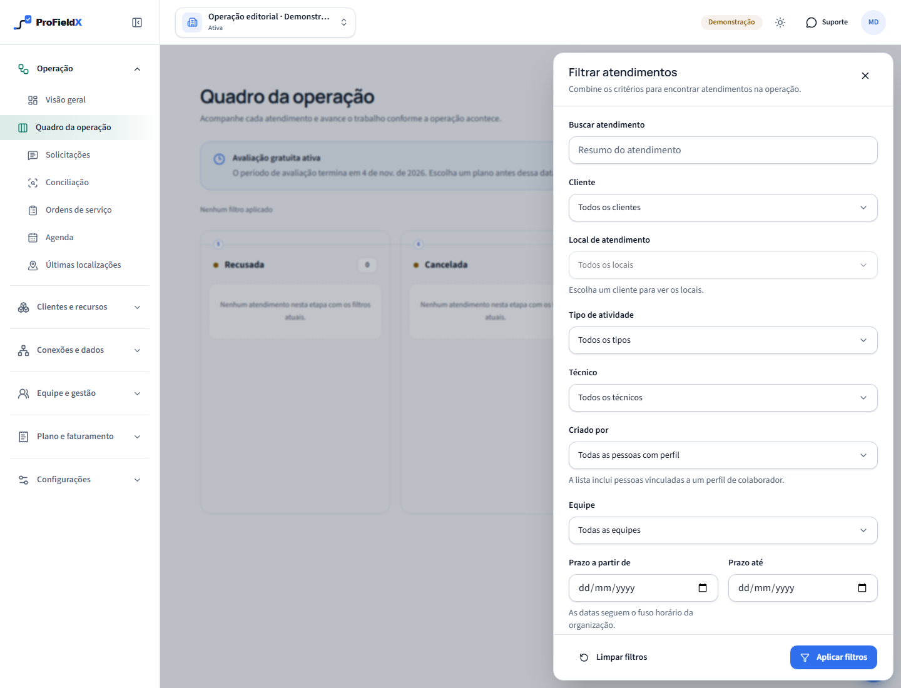The width and height of the screenshot is (901, 688).
Task: Expand Conexões e dados section
Action: click(80, 350)
